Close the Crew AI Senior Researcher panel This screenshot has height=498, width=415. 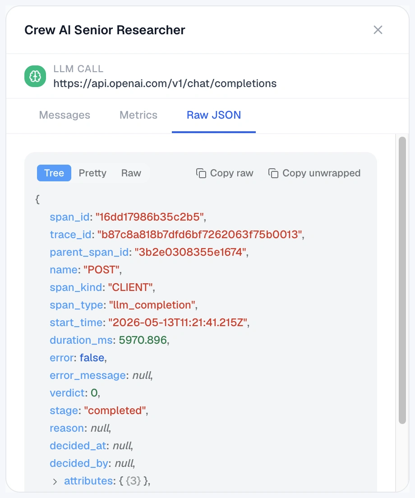pos(378,30)
